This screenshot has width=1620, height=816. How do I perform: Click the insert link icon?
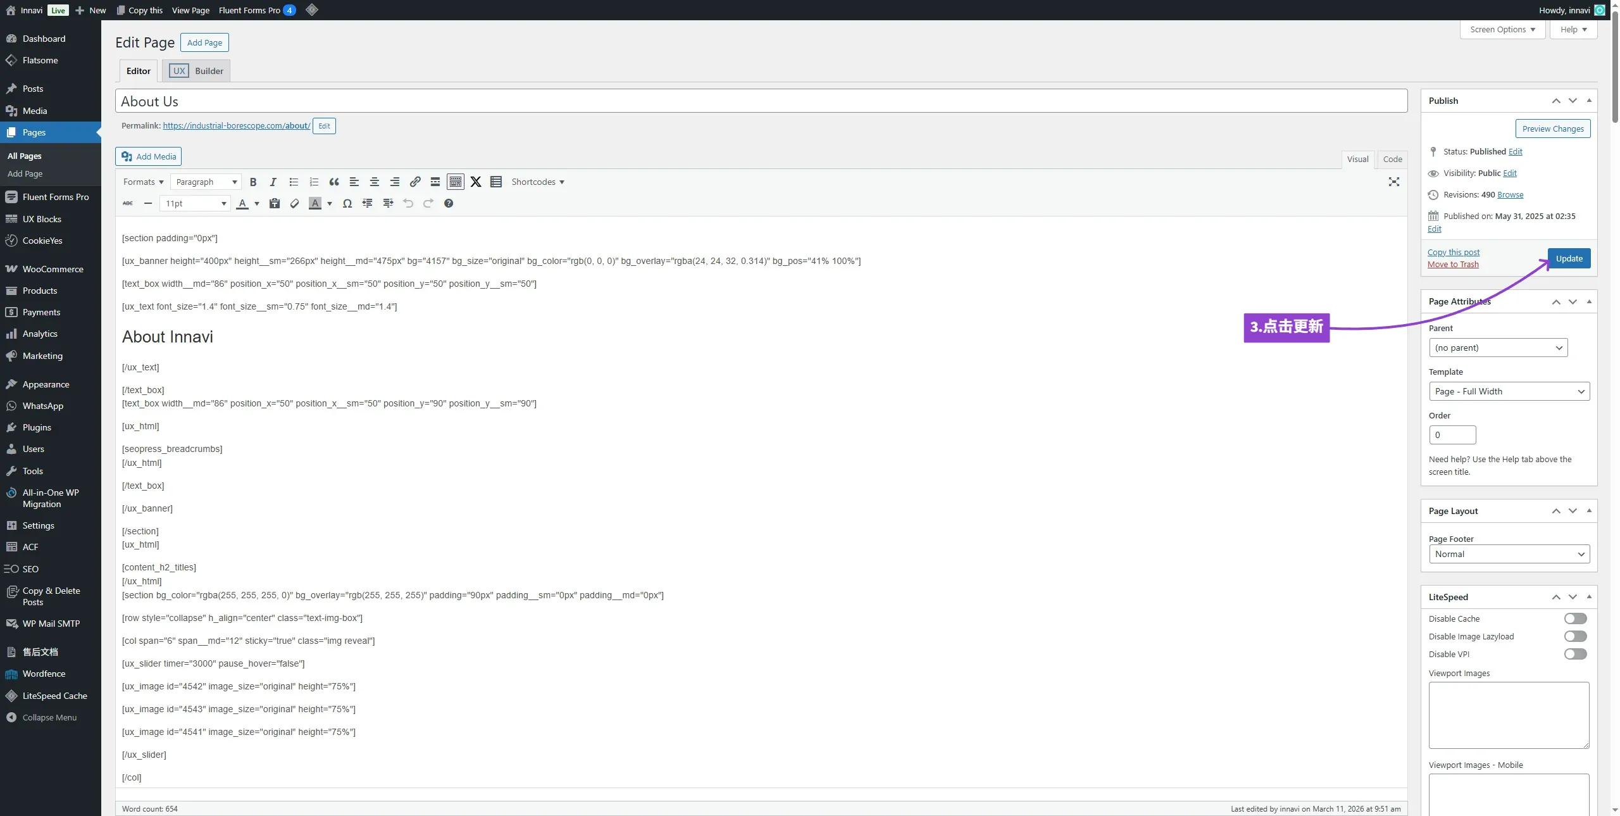[415, 182]
